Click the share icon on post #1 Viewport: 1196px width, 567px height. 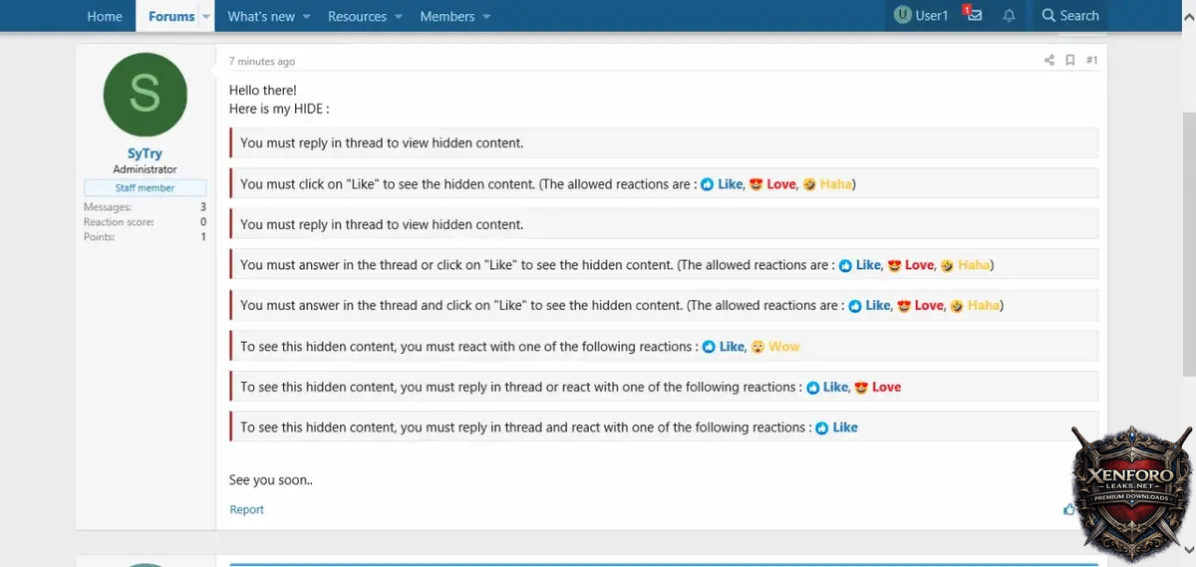[x=1048, y=61]
